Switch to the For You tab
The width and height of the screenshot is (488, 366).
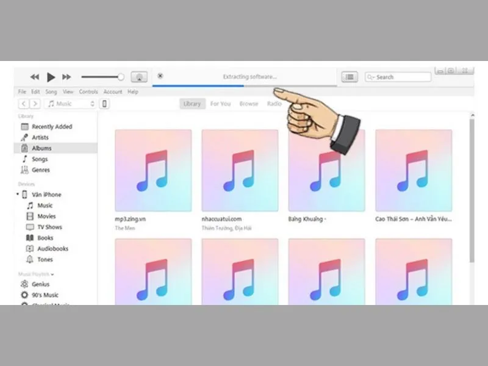pyautogui.click(x=220, y=104)
